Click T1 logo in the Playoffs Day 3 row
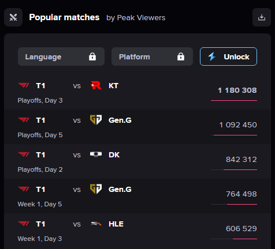Image resolution: width=275 pixels, height=249 pixels. click(24, 85)
